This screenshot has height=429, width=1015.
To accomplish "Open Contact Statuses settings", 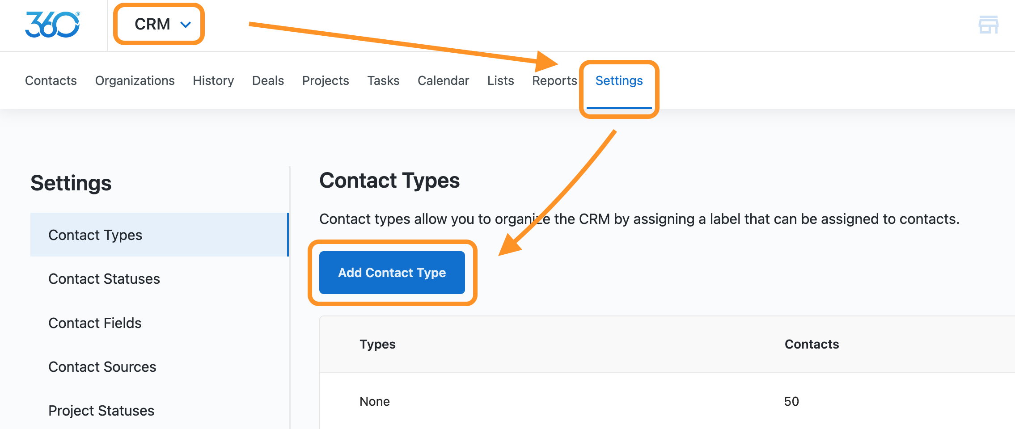I will pyautogui.click(x=104, y=279).
